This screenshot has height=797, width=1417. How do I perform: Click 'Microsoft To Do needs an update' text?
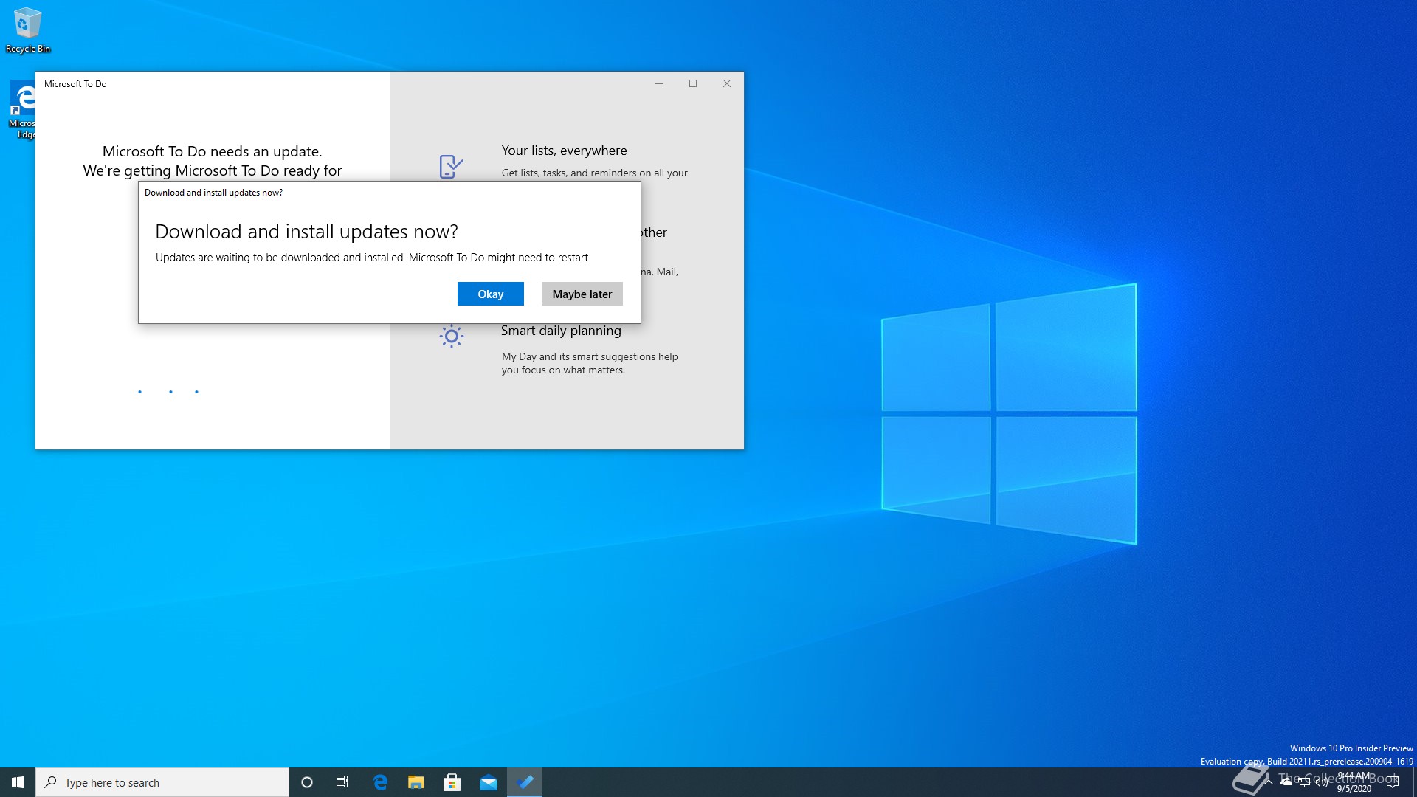pyautogui.click(x=212, y=151)
